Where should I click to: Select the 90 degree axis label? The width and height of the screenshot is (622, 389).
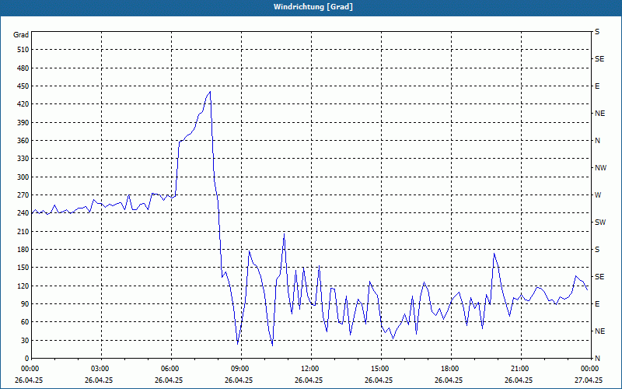pyautogui.click(x=25, y=304)
